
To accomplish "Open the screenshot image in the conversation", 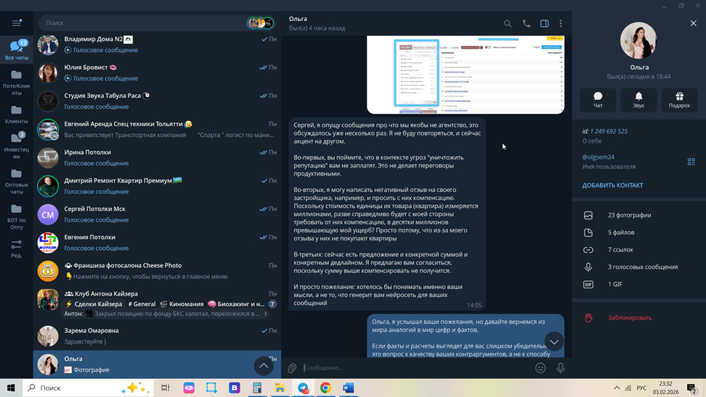I will [x=465, y=75].
